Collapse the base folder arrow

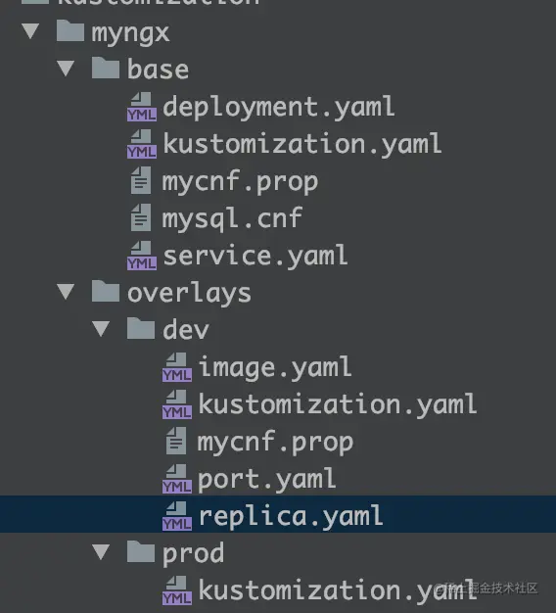point(66,69)
